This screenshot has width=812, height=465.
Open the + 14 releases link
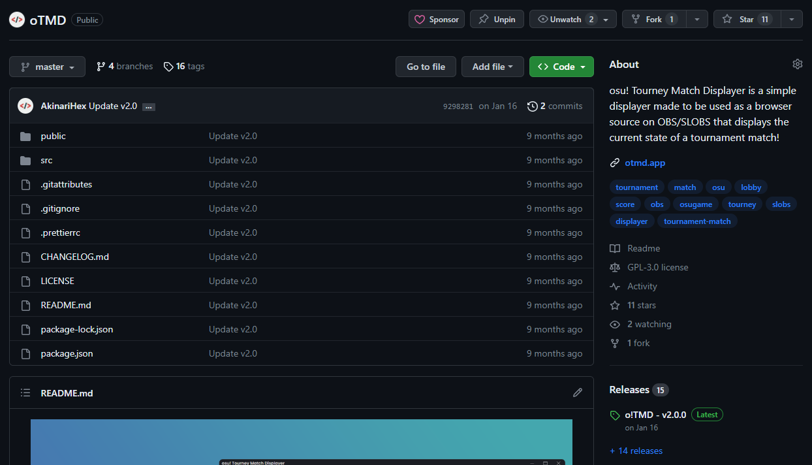point(636,451)
